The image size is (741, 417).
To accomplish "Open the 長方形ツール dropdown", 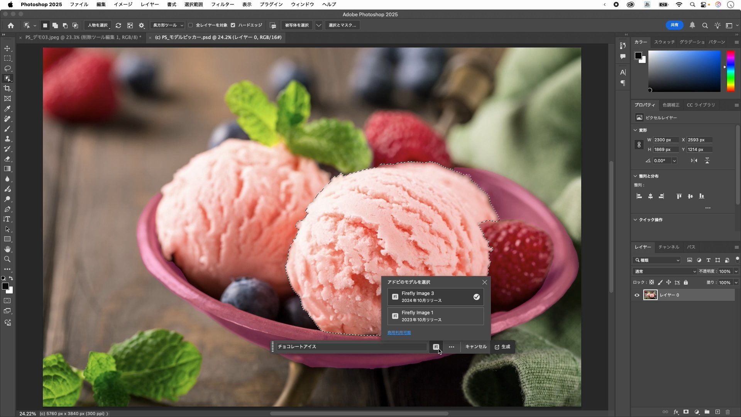I will tap(168, 25).
